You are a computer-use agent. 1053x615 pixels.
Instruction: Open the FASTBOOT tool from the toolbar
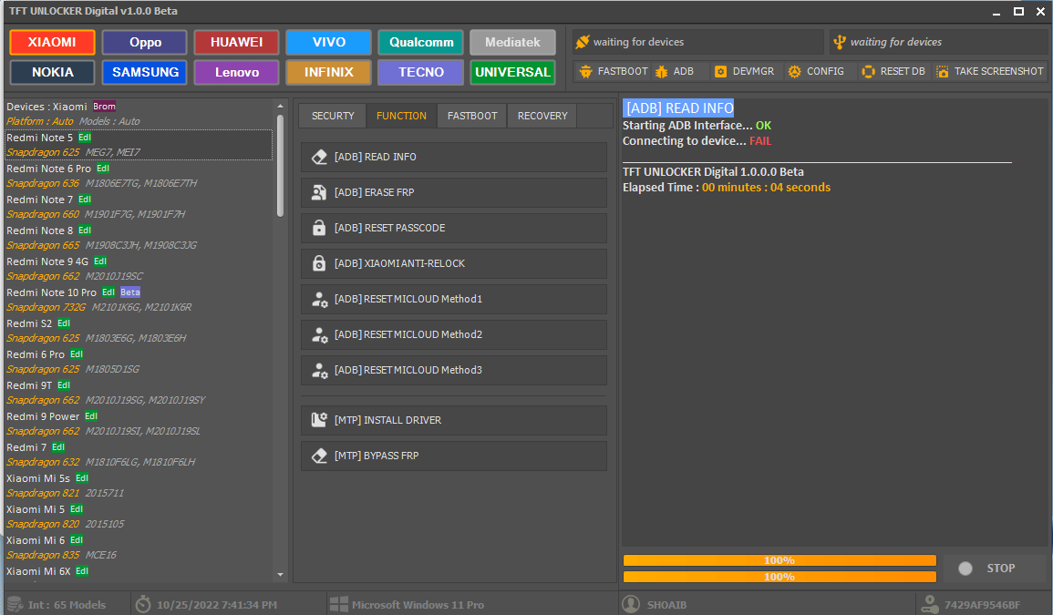pyautogui.click(x=613, y=70)
